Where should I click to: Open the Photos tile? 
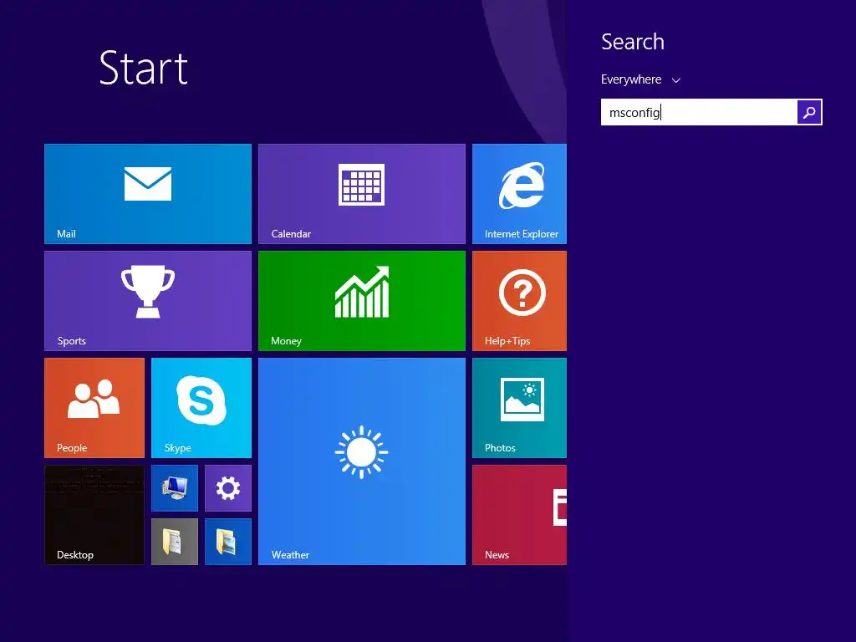click(x=519, y=408)
